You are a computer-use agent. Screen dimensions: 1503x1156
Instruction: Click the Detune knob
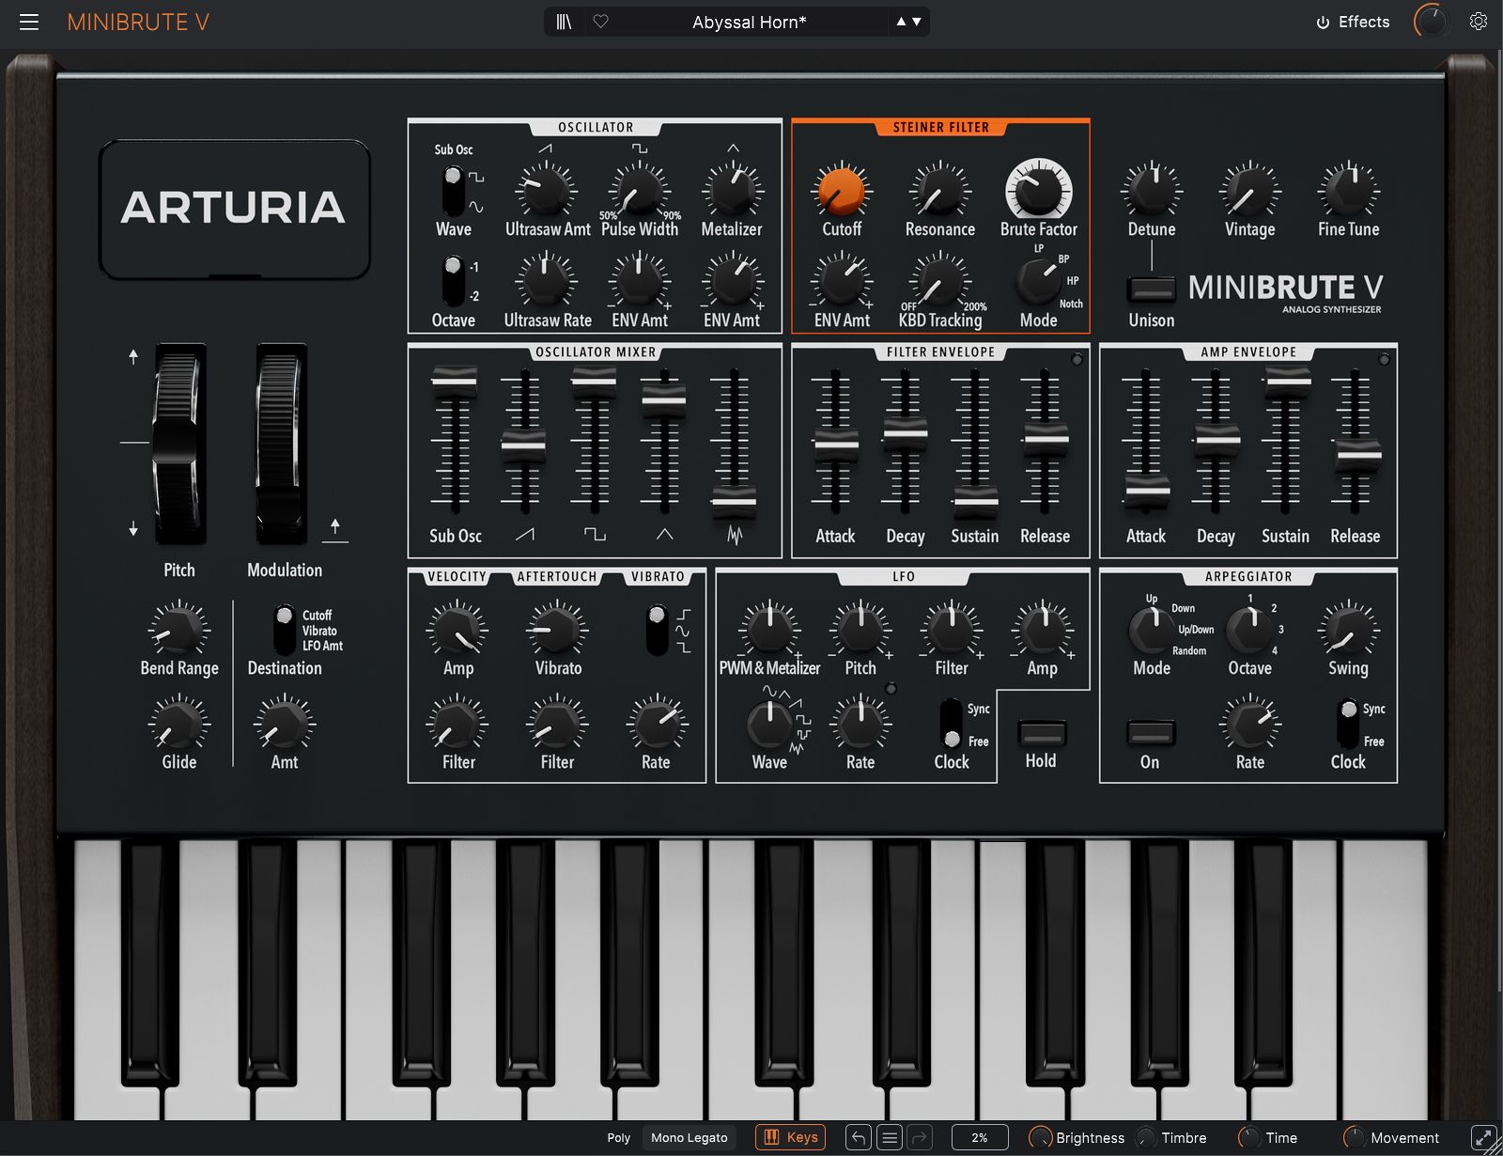[1152, 190]
